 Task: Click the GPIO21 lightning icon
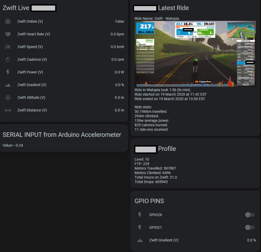(140, 227)
